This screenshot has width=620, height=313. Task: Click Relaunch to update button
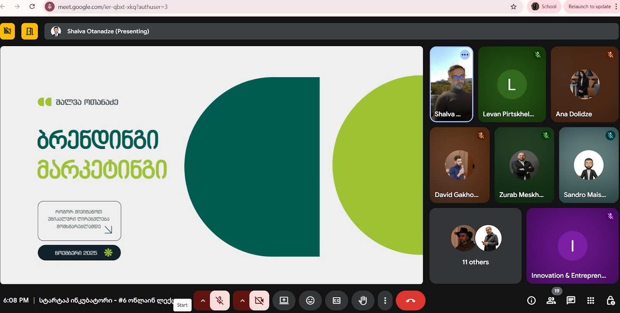(x=589, y=7)
